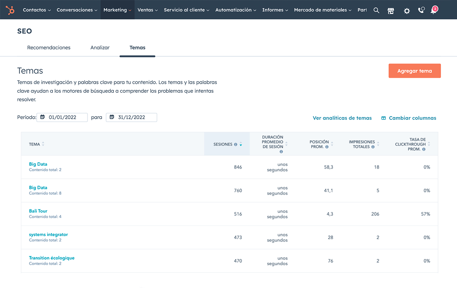Click the start date calendar icon

42,117
